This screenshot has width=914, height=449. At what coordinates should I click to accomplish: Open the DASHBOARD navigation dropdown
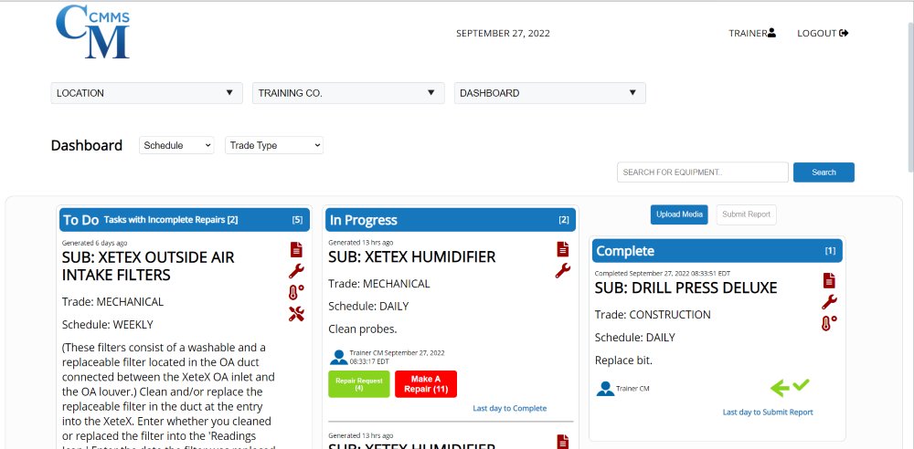click(549, 93)
